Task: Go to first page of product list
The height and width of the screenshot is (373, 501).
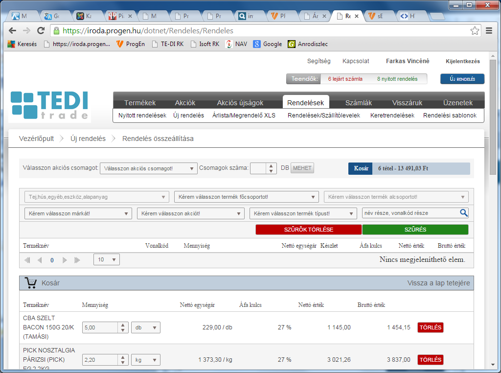Action: [27, 260]
